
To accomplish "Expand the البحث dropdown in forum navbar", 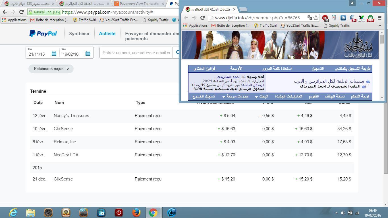I will (262, 96).
